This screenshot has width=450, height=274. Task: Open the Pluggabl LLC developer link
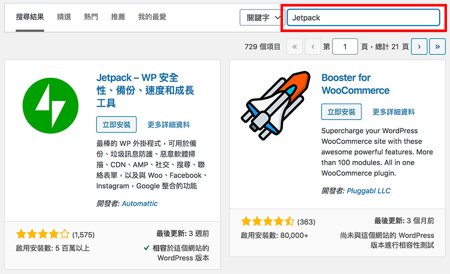[368, 191]
